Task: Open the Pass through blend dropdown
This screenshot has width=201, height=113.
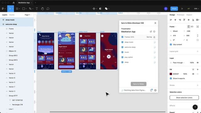Action: click(x=179, y=63)
